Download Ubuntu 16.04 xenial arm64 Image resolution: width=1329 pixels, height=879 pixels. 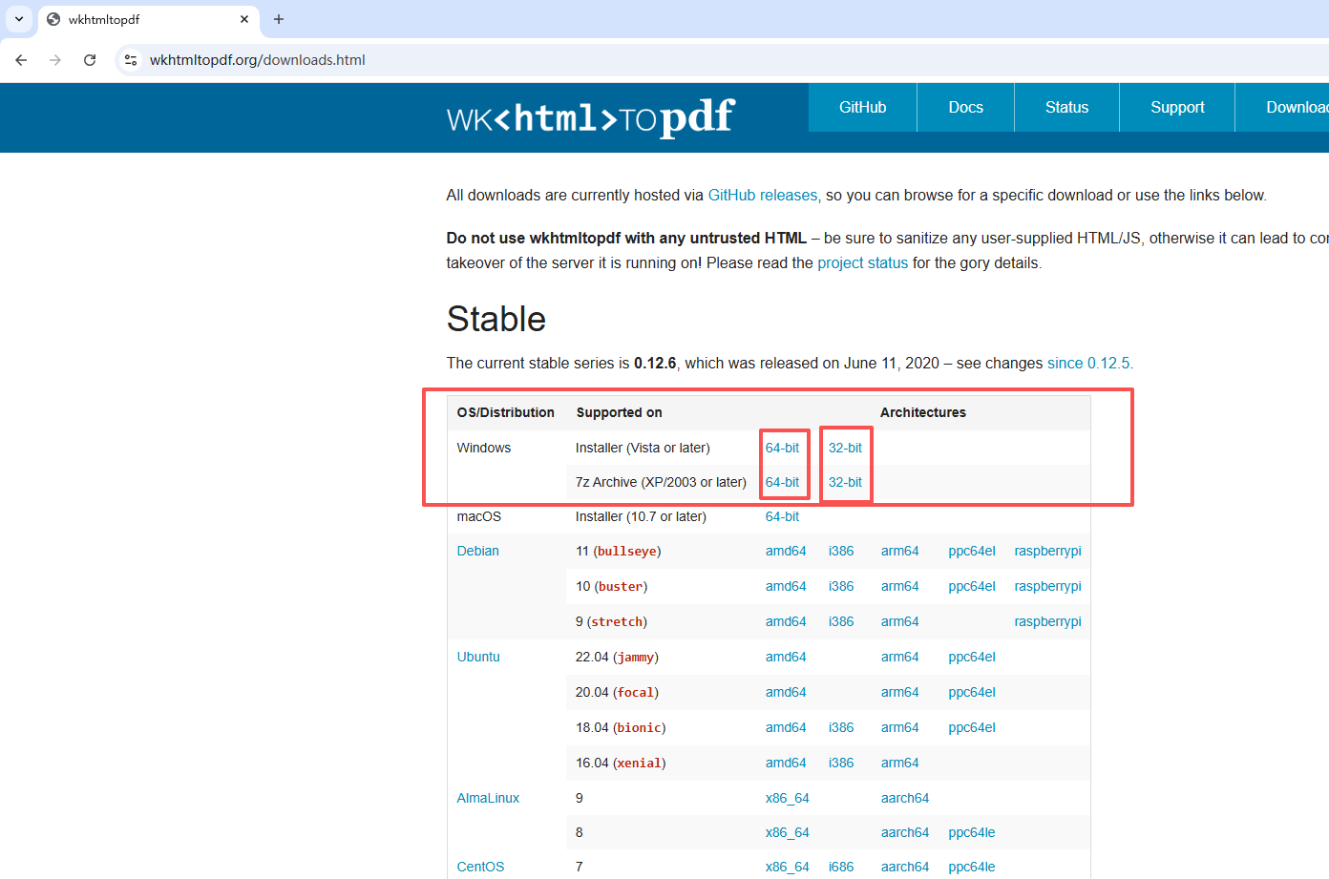point(899,763)
